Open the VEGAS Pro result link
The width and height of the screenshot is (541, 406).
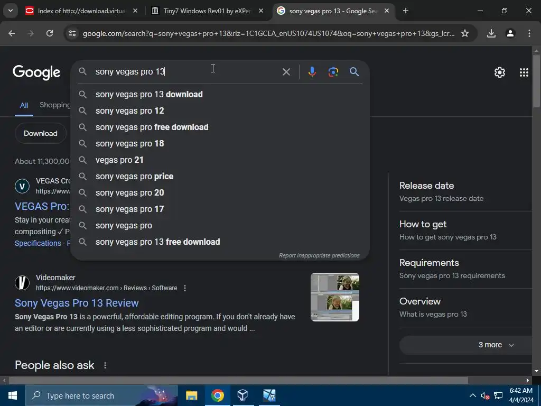[42, 206]
